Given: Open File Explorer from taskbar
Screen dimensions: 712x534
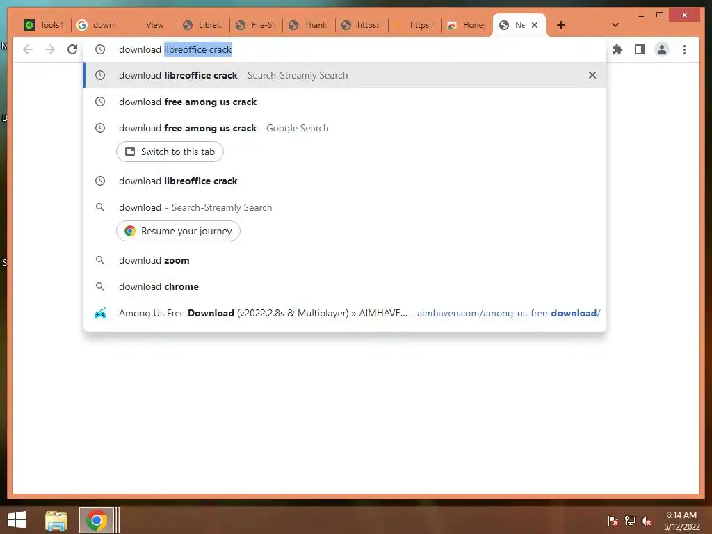Looking at the screenshot, I should [x=56, y=520].
